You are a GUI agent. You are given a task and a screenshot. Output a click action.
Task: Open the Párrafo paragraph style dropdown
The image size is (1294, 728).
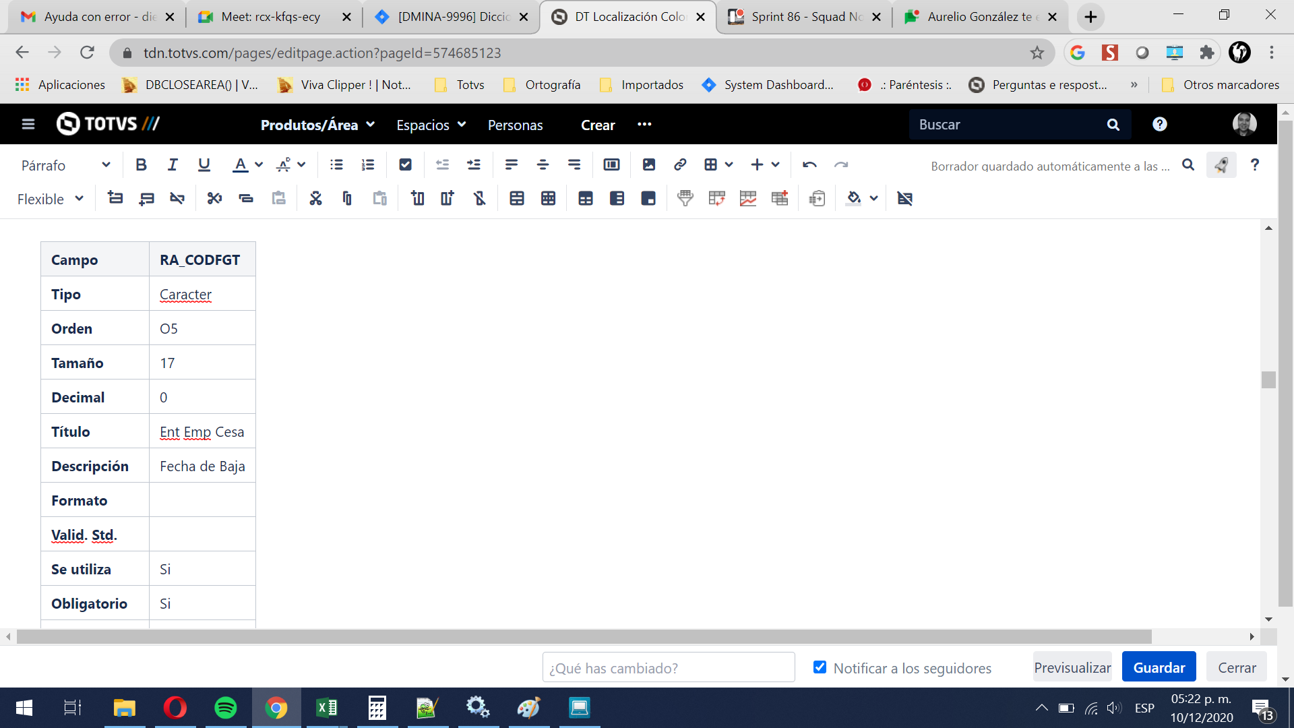tap(65, 166)
